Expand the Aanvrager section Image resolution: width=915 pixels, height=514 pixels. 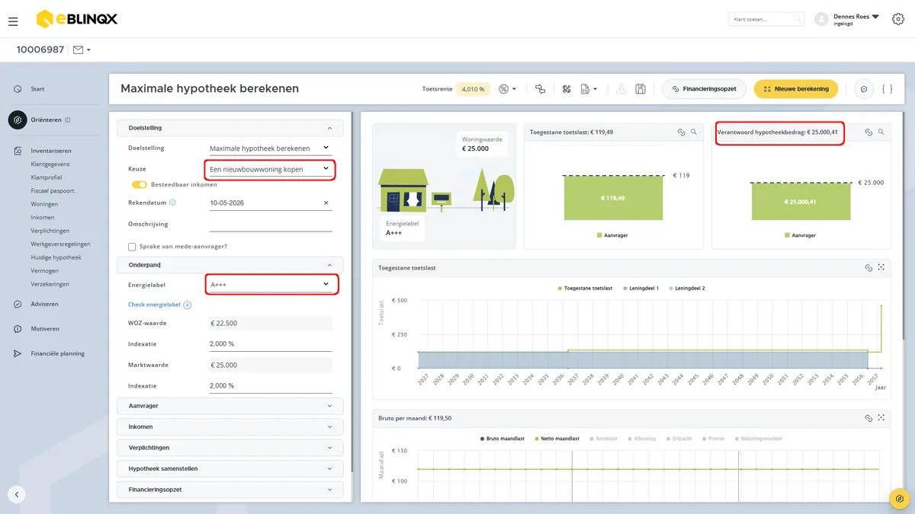click(x=230, y=406)
